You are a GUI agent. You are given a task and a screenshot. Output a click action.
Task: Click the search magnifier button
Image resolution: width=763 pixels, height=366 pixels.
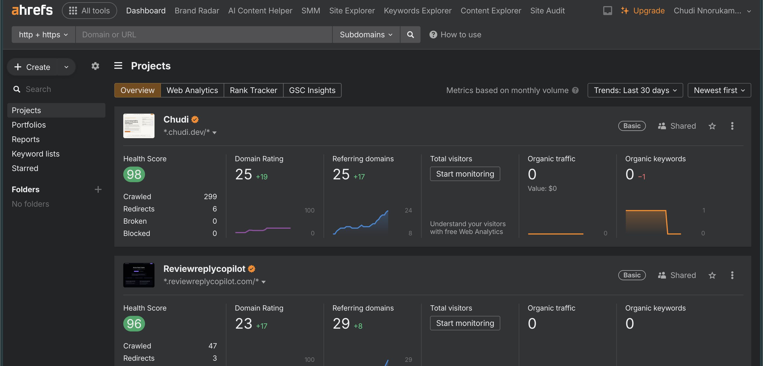tap(410, 35)
